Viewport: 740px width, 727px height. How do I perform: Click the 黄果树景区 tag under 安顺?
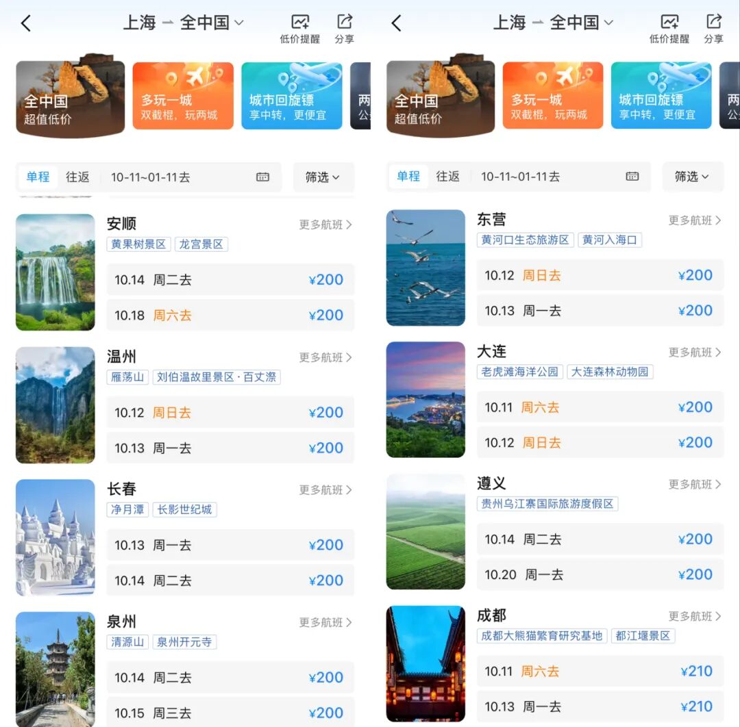[138, 244]
